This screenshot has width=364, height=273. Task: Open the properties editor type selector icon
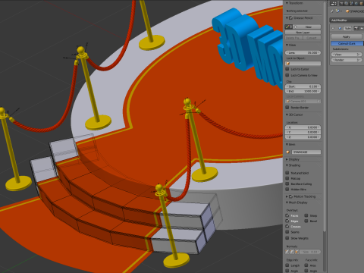tap(334, 4)
